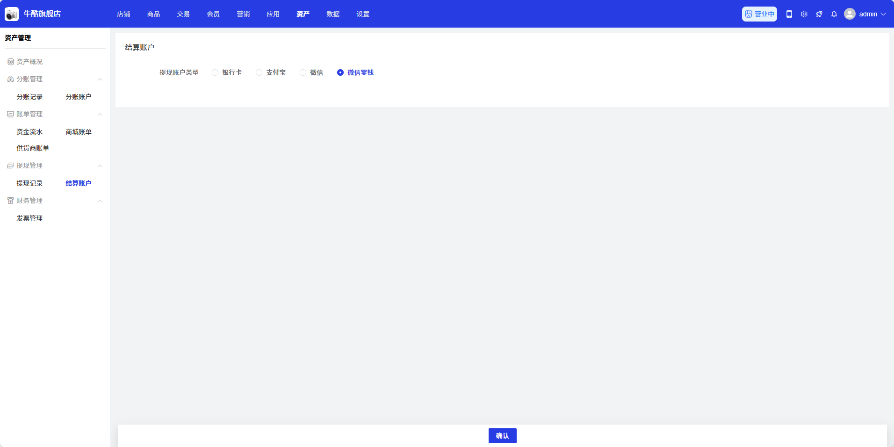Image resolution: width=894 pixels, height=447 pixels.
Task: Click the 营业中 status button
Action: (759, 14)
